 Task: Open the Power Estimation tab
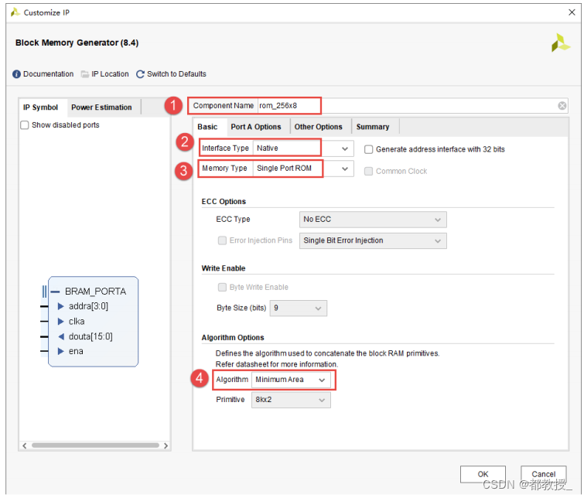pos(101,107)
